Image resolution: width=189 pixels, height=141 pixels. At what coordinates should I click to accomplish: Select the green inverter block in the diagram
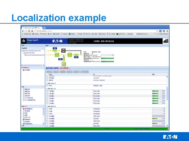coord(70,55)
